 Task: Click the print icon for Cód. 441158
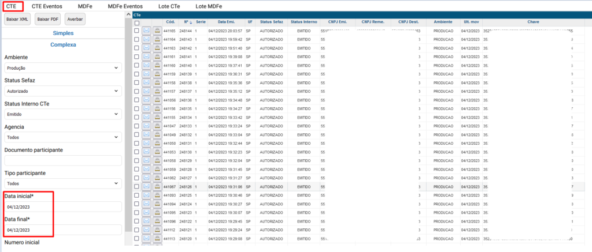tap(157, 83)
